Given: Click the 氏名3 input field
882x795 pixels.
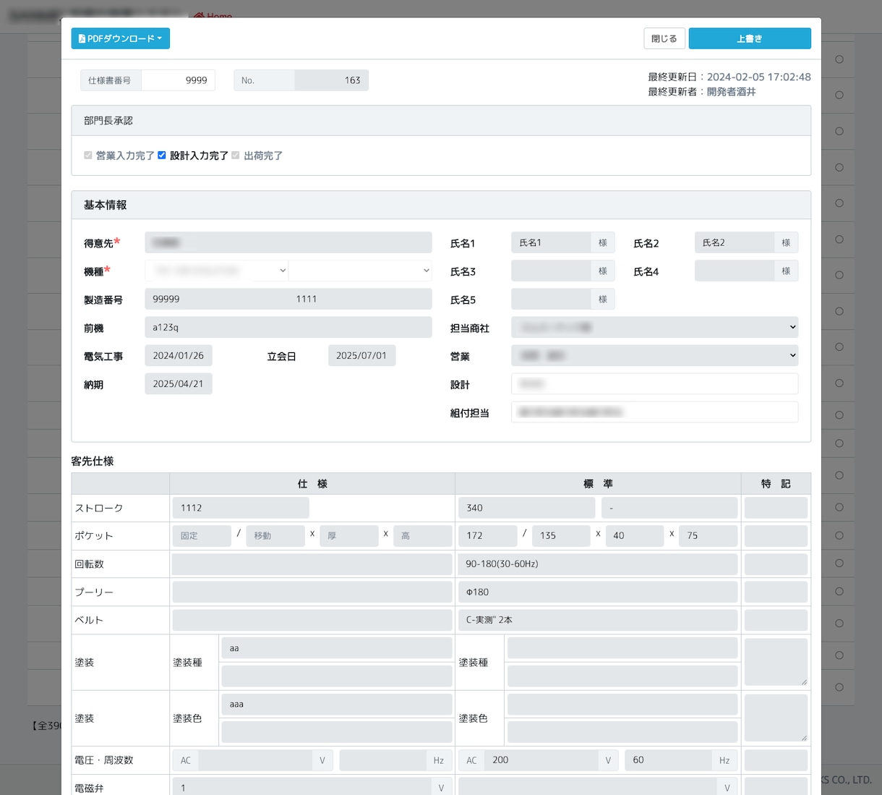Looking at the screenshot, I should [x=551, y=271].
